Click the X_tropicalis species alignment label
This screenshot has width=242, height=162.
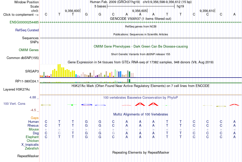point(30,145)
